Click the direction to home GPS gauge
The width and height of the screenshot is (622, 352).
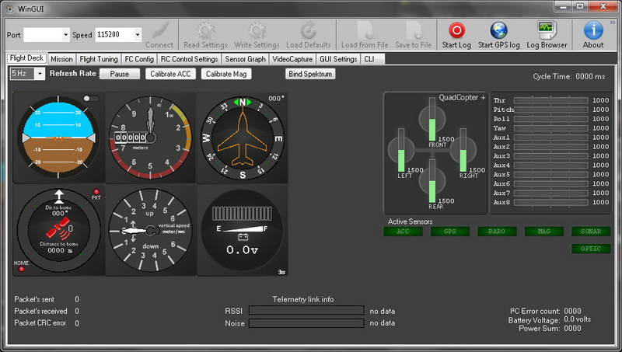coord(58,230)
